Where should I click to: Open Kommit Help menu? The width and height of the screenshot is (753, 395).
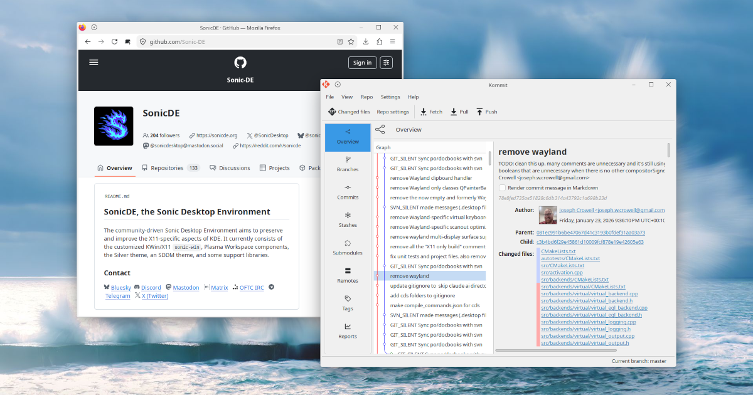pyautogui.click(x=414, y=97)
